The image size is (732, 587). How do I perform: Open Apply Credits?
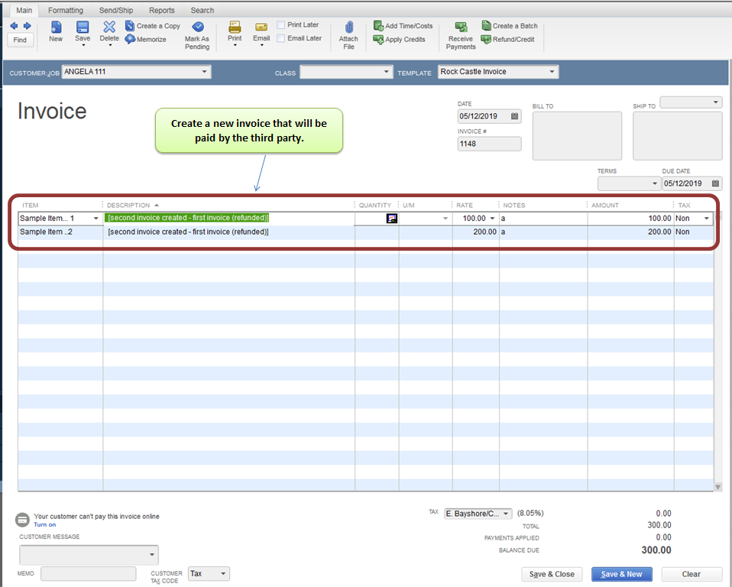pos(400,40)
